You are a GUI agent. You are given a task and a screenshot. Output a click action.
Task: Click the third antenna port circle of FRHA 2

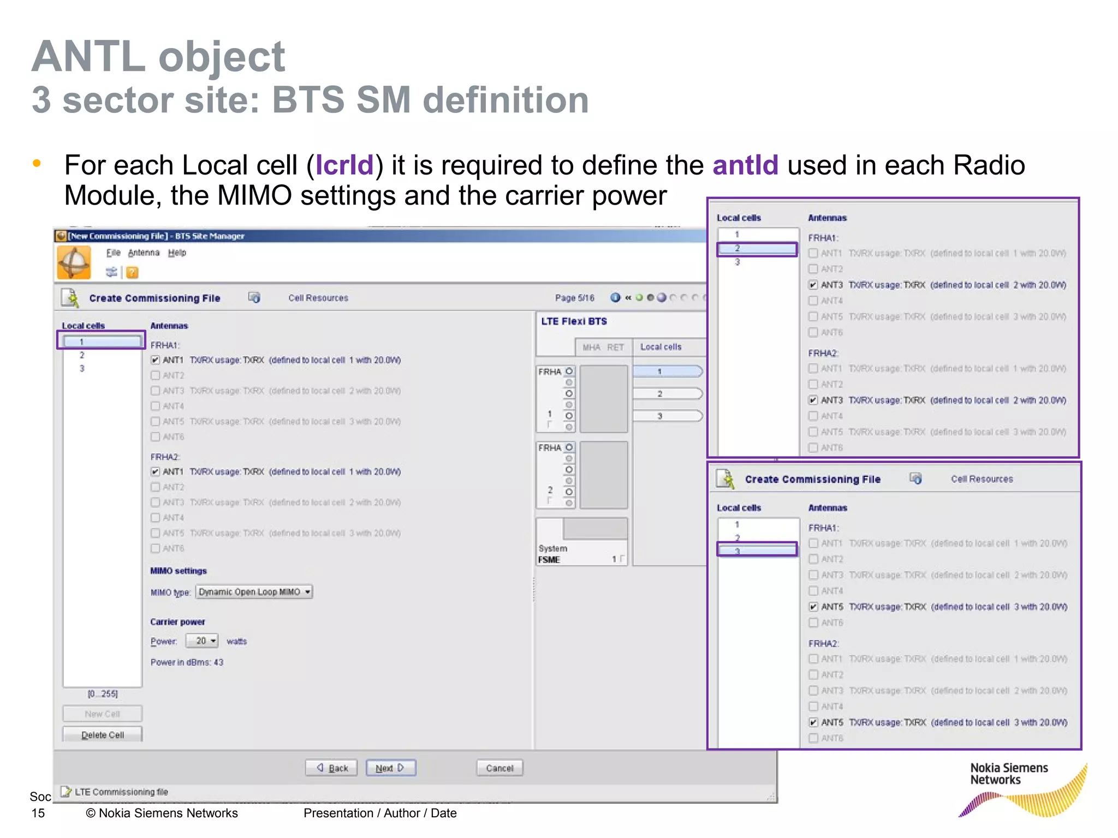click(x=569, y=470)
